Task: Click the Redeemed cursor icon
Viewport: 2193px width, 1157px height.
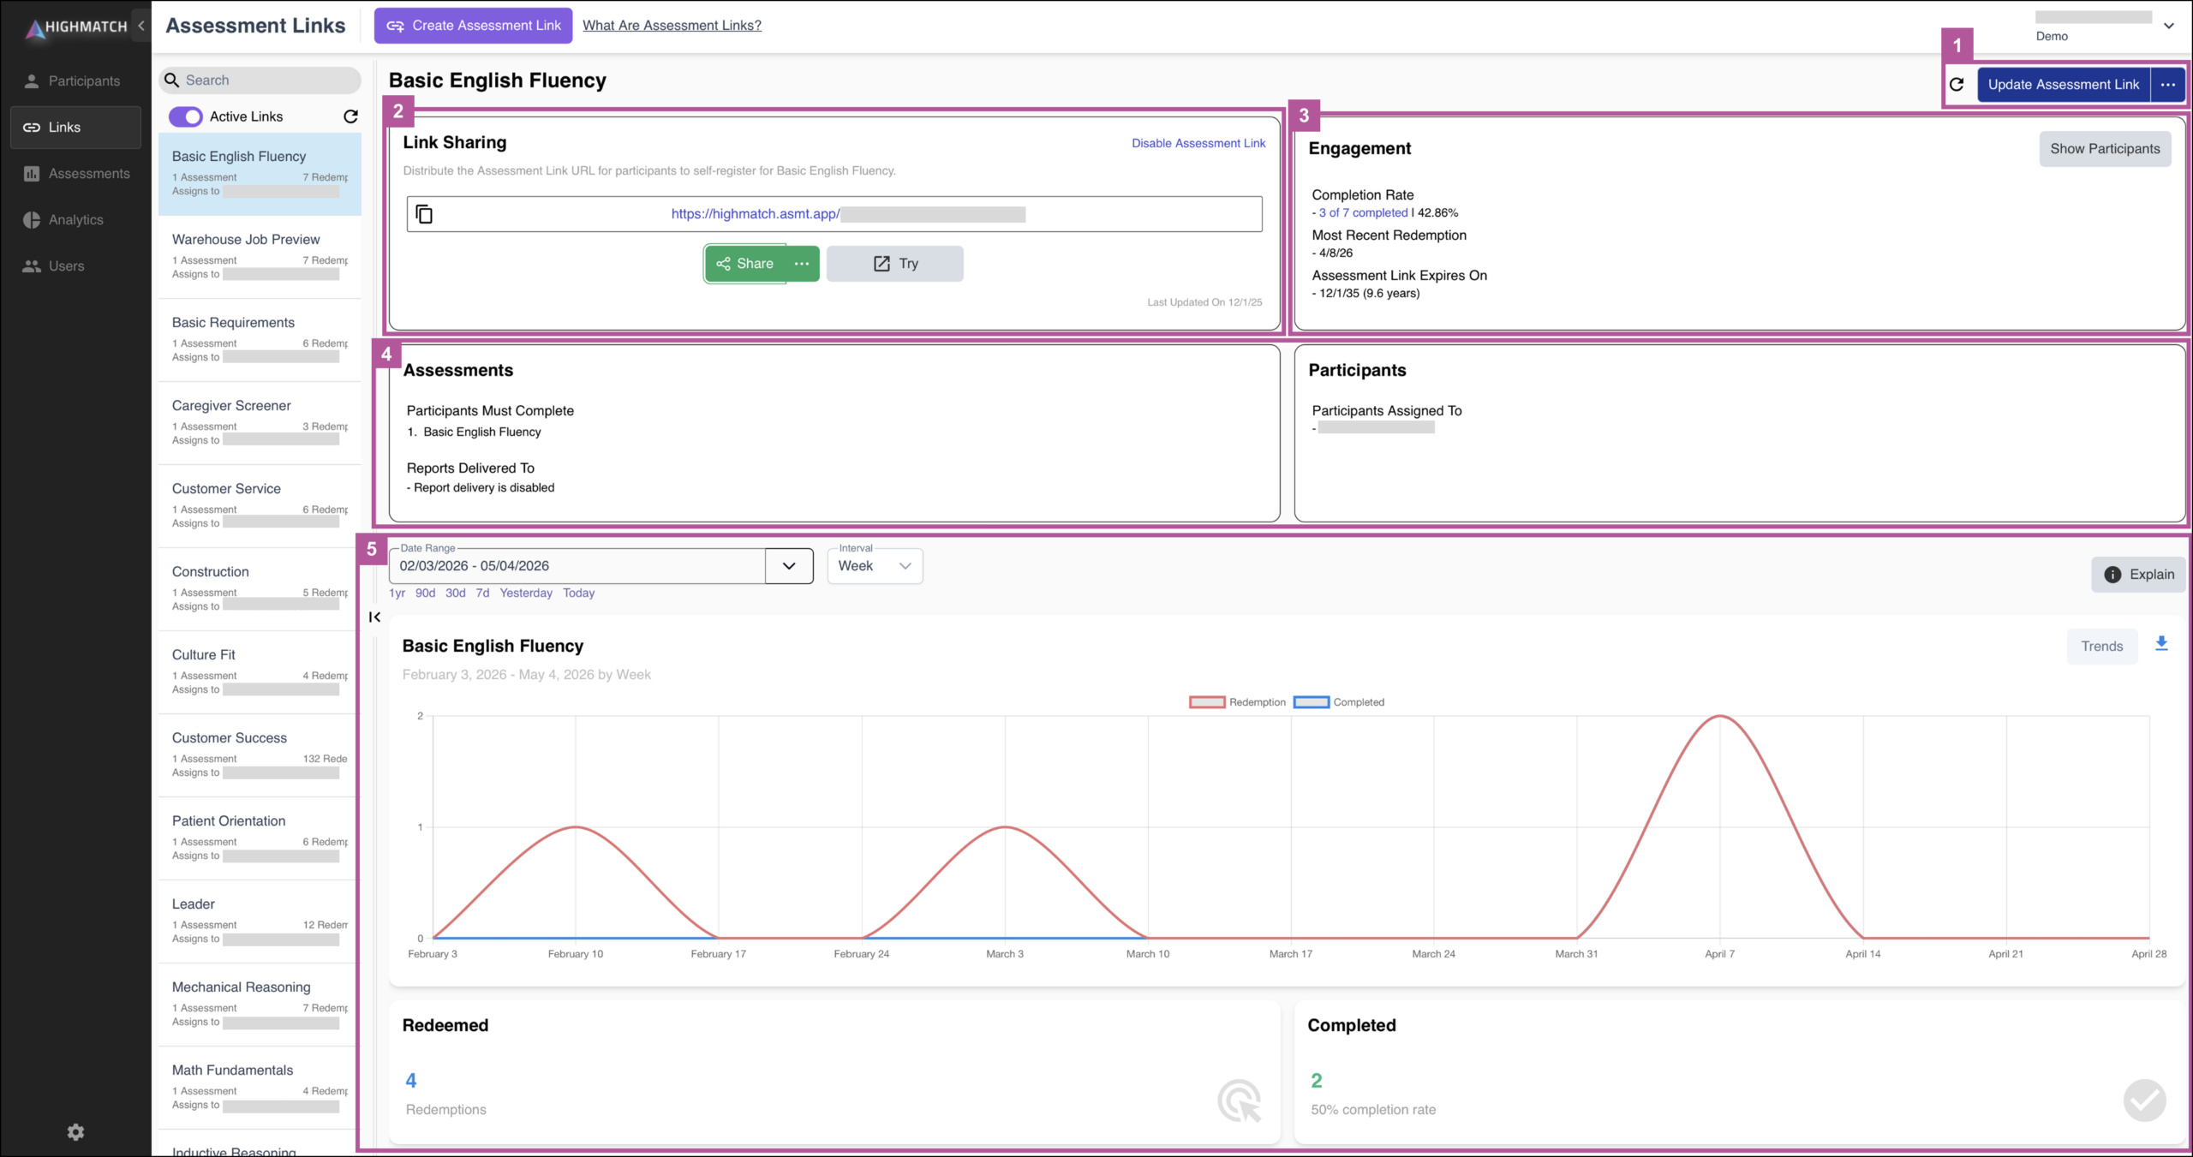Action: pos(1240,1101)
